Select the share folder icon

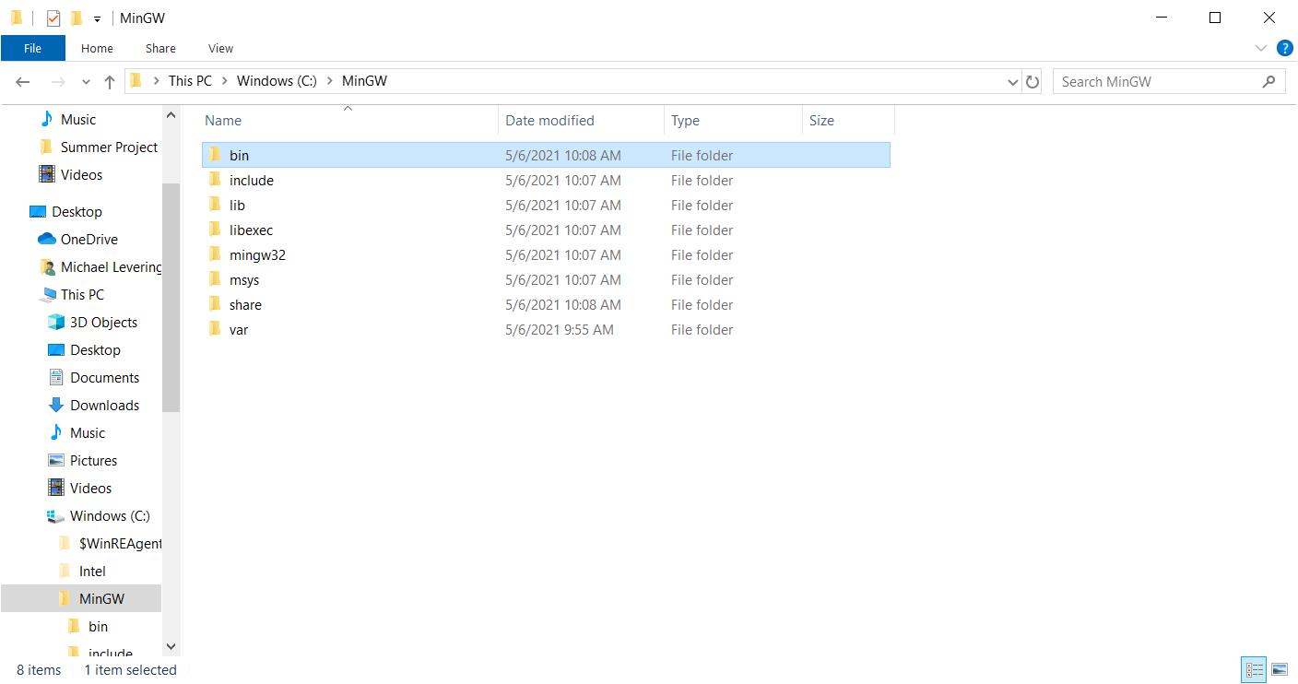[214, 304]
